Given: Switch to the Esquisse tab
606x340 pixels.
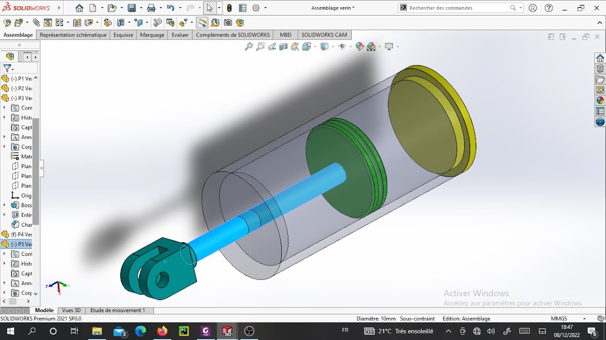Looking at the screenshot, I should click(x=123, y=35).
